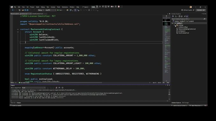This screenshot has height=121, width=216.
Task: Open the Build menu
Action: pyautogui.click(x=38, y=7)
